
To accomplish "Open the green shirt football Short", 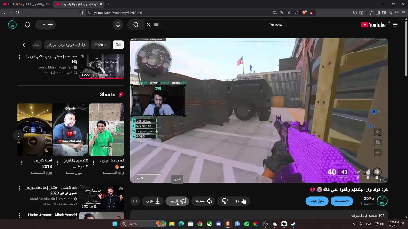I will [106, 129].
